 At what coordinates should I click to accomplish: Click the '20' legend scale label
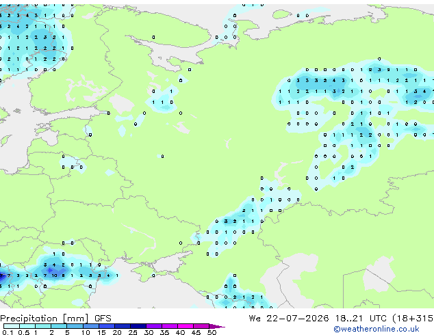117,332
